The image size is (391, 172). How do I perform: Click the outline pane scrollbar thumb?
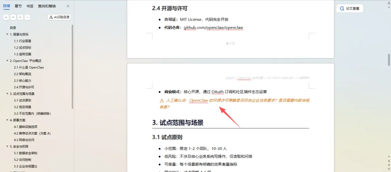point(72,67)
